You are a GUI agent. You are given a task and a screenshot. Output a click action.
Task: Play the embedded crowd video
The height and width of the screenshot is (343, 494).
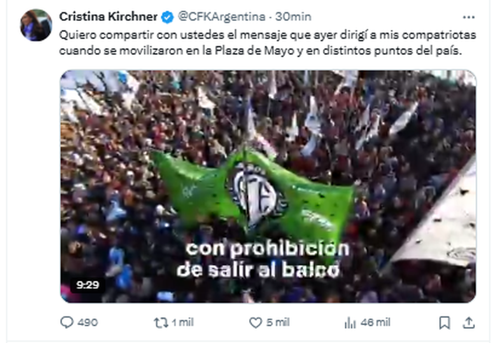(268, 186)
